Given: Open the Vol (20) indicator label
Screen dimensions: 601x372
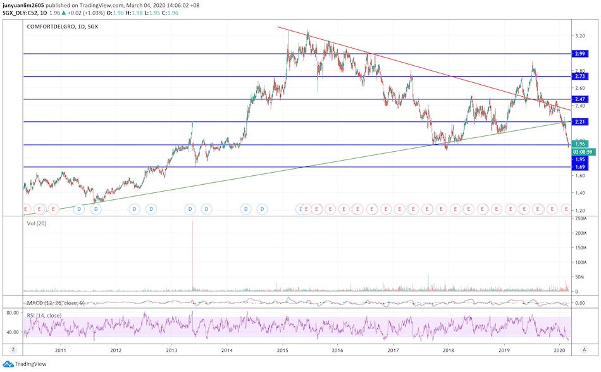Looking at the screenshot, I should [37, 223].
